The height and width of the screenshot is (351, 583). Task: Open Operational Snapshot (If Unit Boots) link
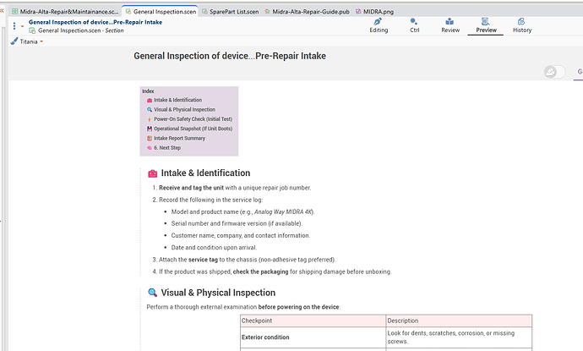pyautogui.click(x=193, y=129)
